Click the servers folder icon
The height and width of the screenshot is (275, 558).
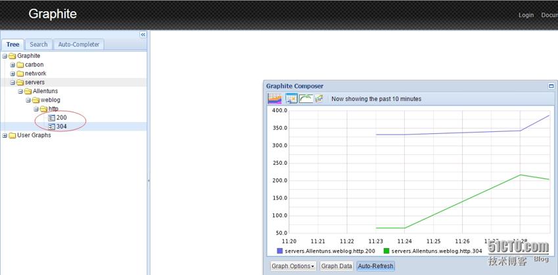click(20, 83)
